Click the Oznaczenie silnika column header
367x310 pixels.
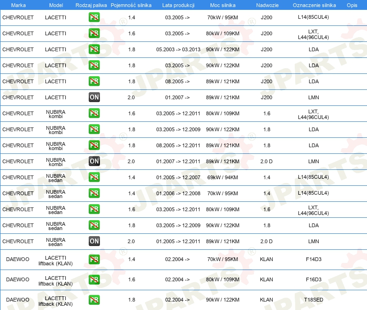click(314, 5)
